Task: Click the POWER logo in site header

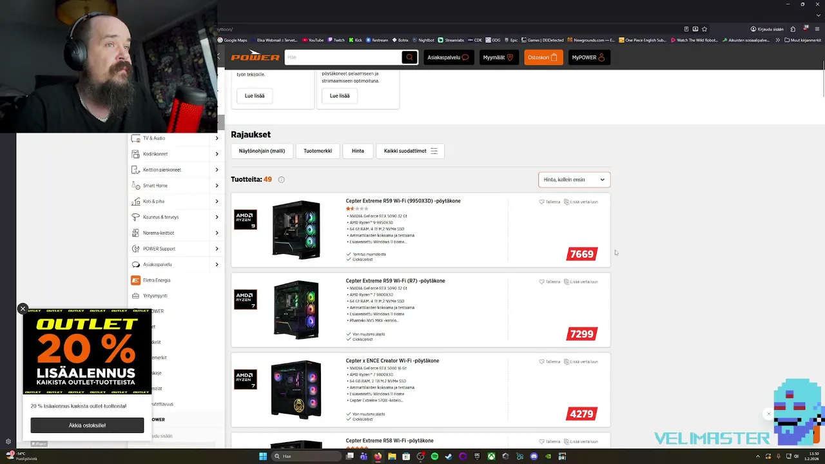Action: click(x=255, y=57)
